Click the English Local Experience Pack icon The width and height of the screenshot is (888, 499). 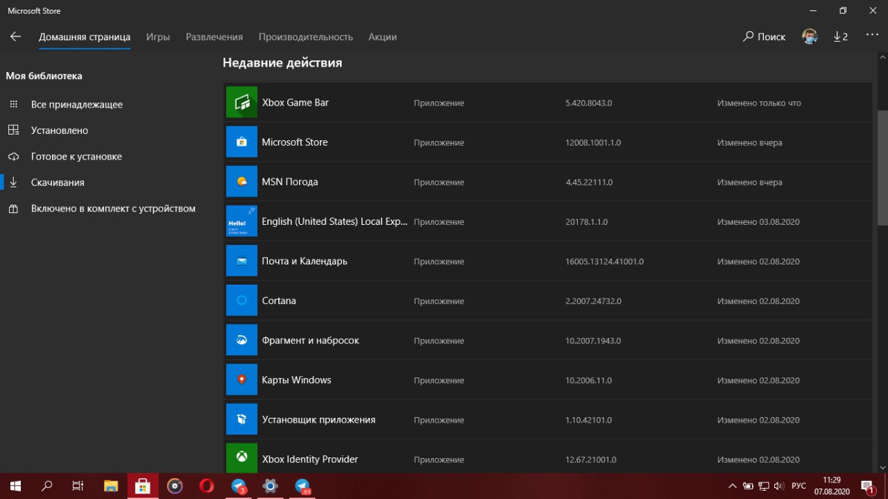(x=241, y=221)
